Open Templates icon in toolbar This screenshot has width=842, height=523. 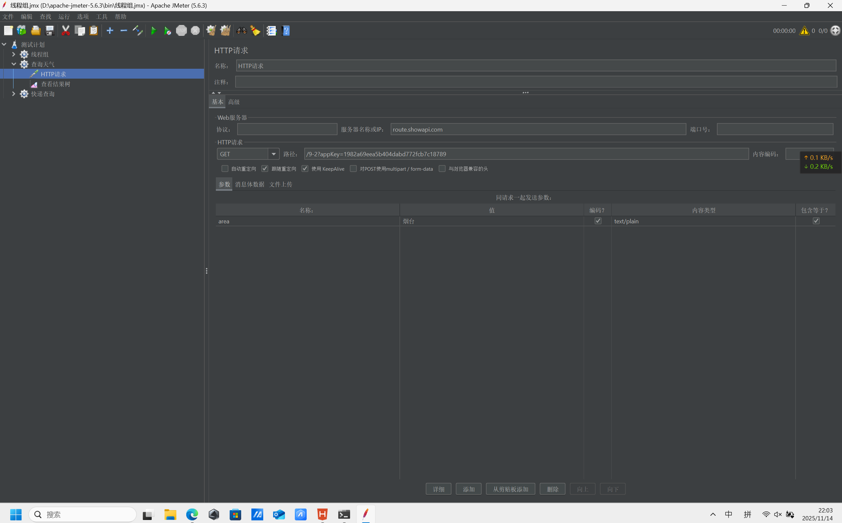22,31
